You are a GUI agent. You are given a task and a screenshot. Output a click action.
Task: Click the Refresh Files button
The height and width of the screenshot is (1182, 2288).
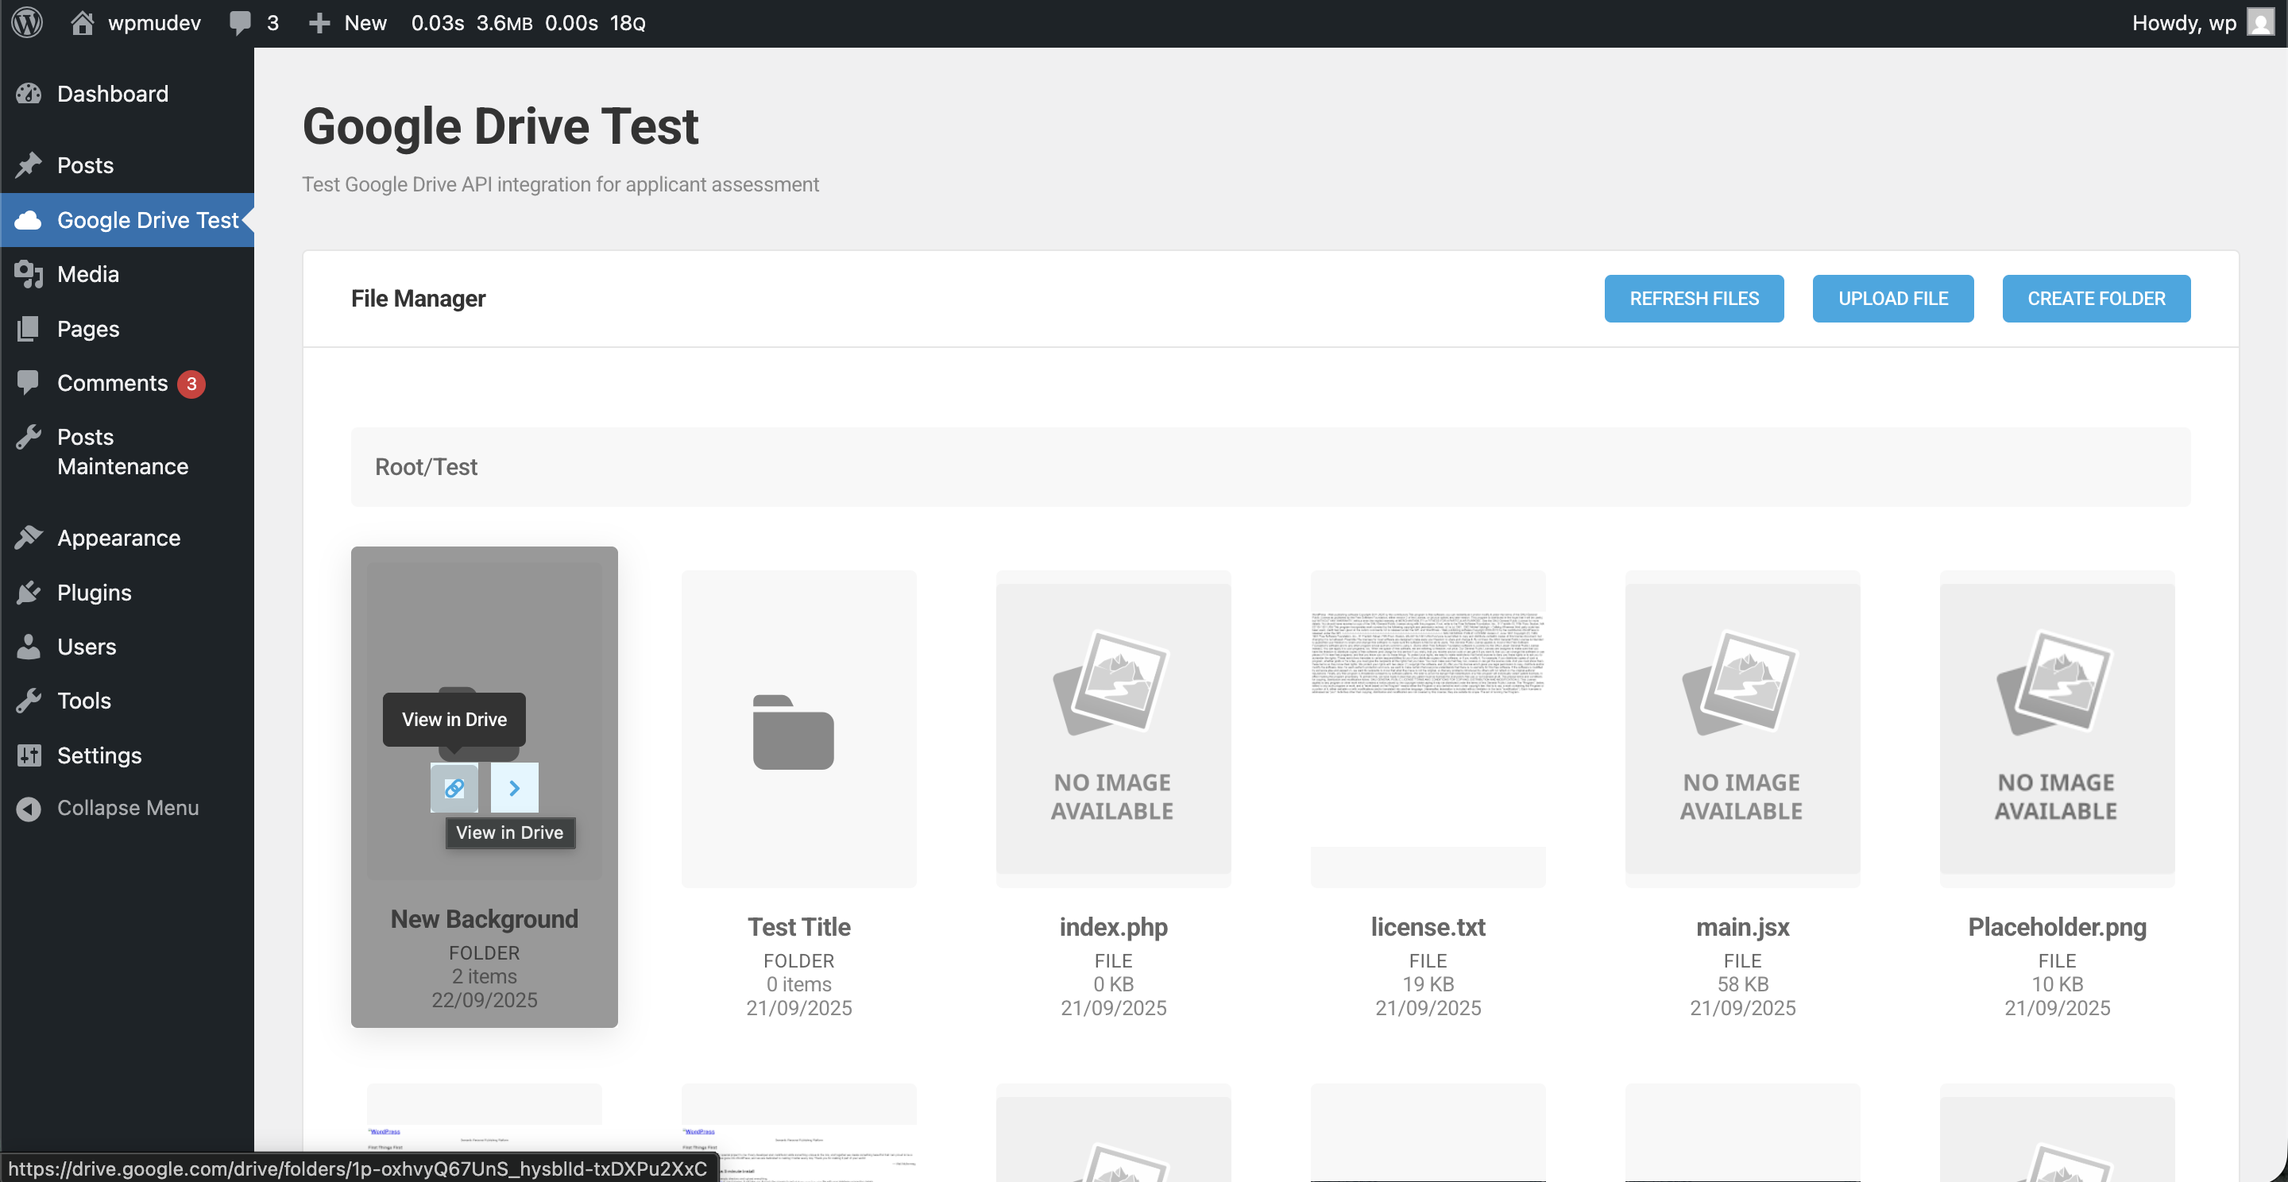pos(1694,299)
